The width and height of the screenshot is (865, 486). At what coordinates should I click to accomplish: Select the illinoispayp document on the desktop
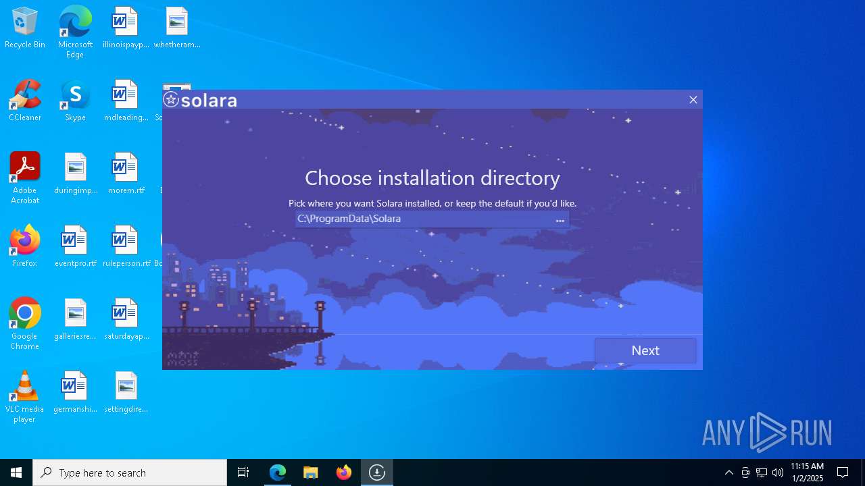point(125,28)
